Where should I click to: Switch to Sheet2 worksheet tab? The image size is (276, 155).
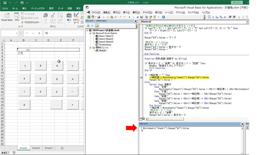tap(36, 148)
